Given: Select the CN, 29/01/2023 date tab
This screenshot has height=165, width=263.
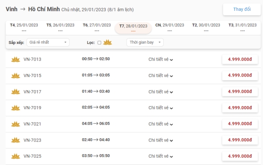Looking at the screenshot, I should click(170, 27).
